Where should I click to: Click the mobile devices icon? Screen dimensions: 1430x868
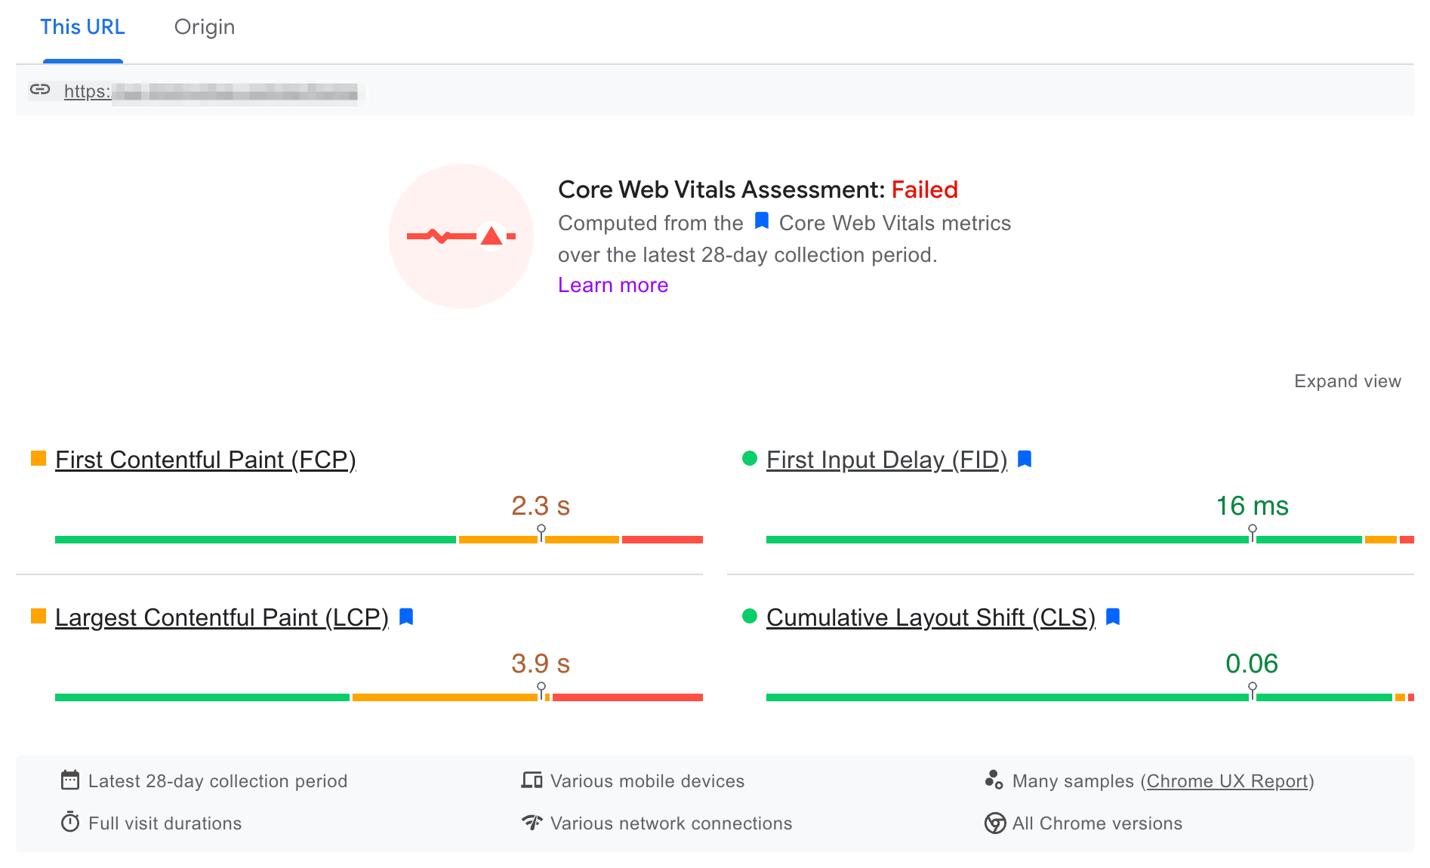click(x=532, y=780)
